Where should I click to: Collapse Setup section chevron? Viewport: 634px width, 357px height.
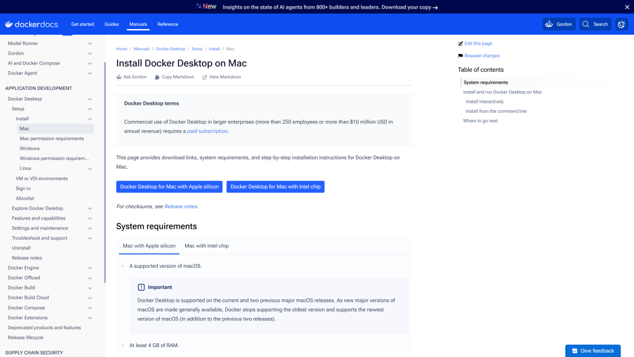point(90,109)
